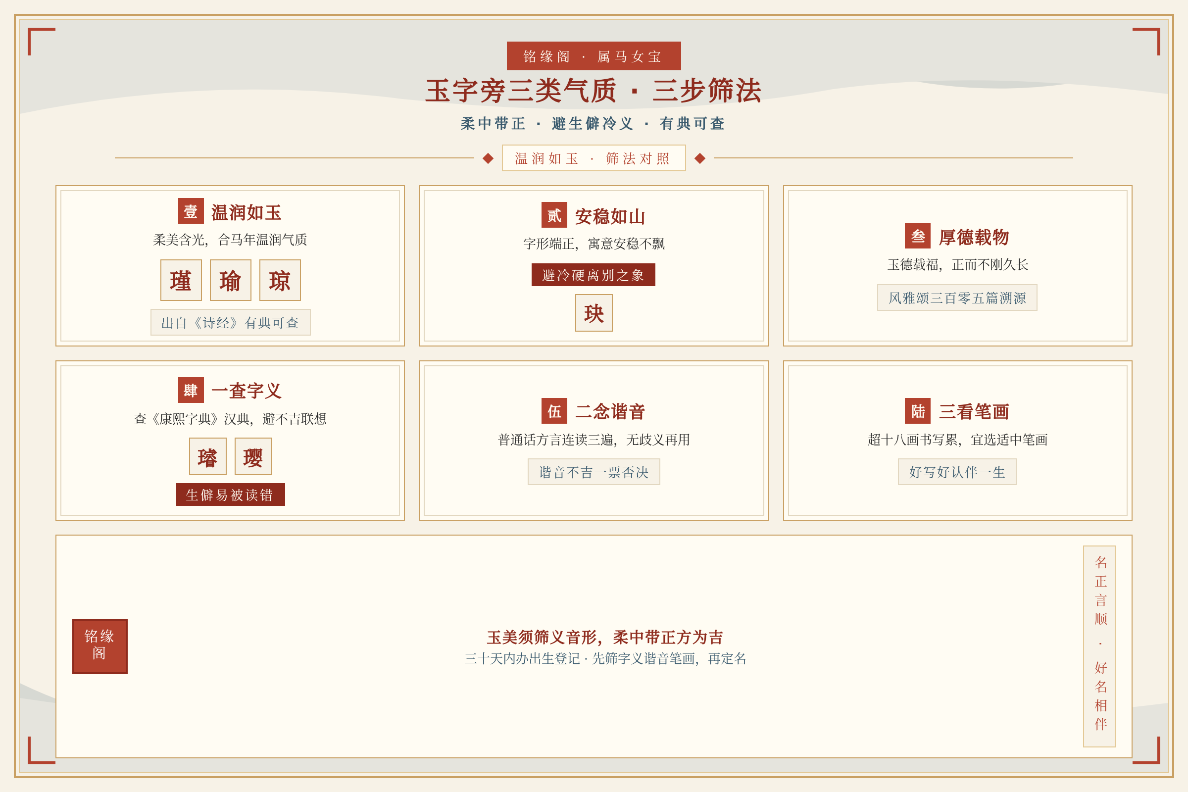1188x792 pixels.
Task: Click the right diamond ornament beside 筛法对照 label
Action: click(x=699, y=158)
